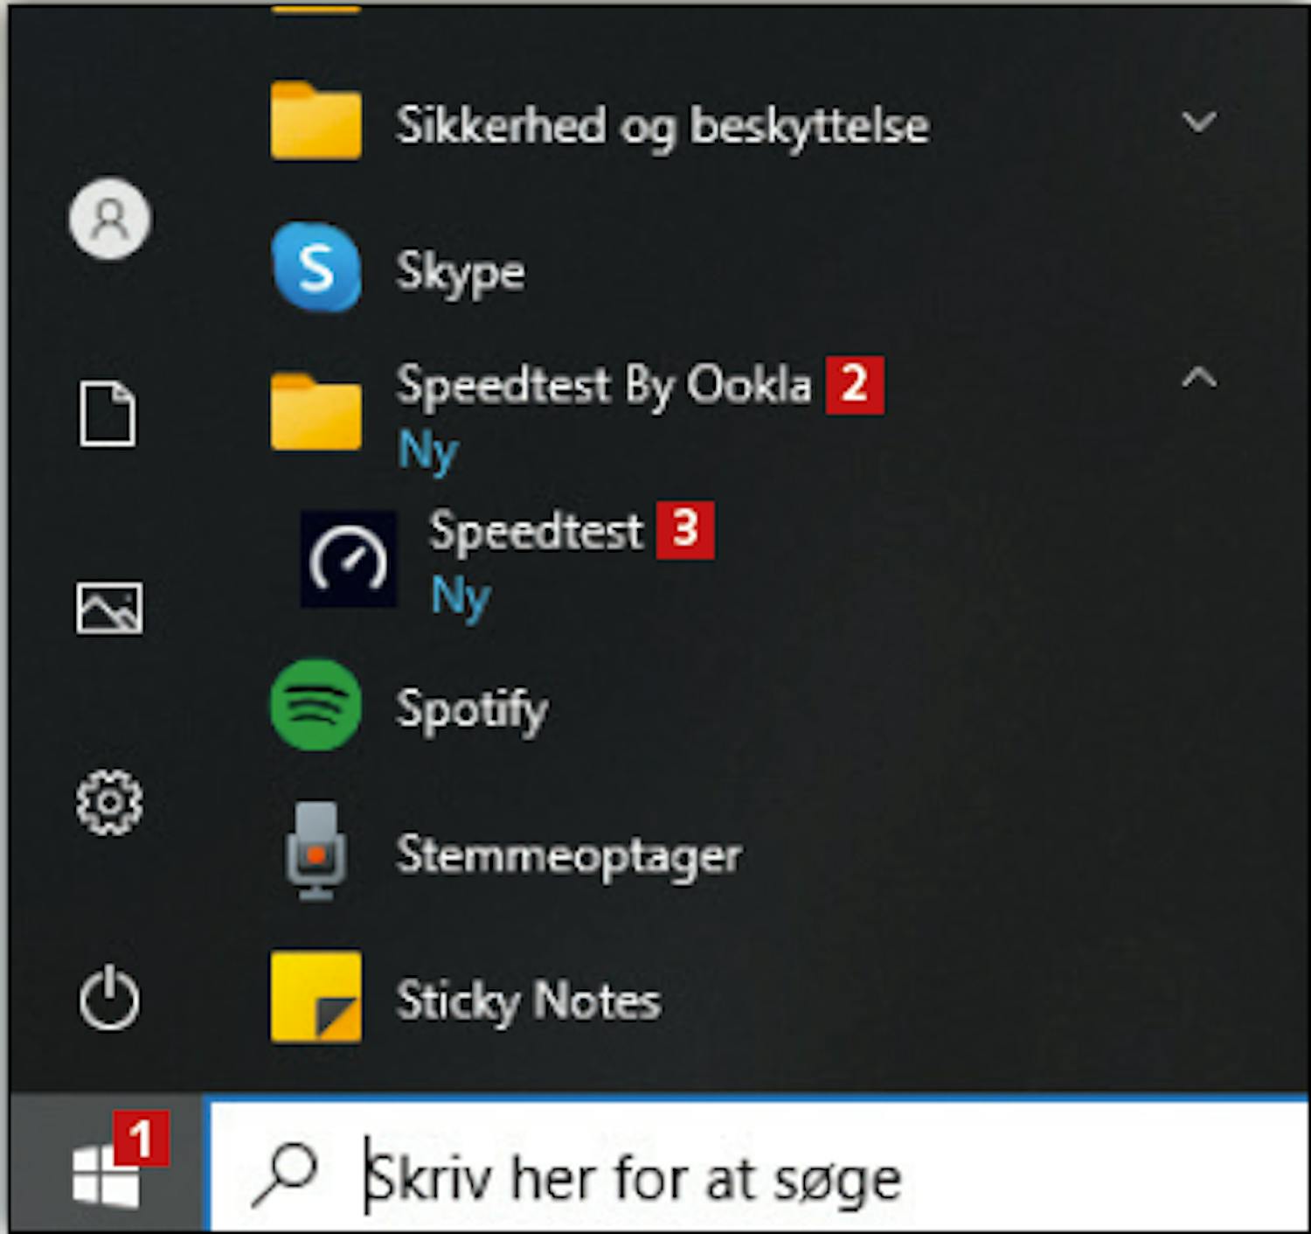
Task: Open the Documents sidebar icon
Action: 109,414
